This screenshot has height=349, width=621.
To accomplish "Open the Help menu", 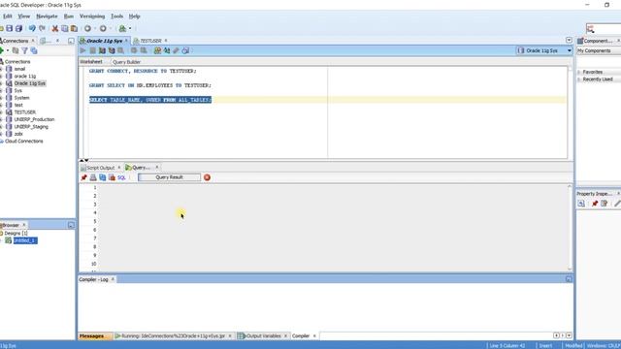I will point(134,16).
